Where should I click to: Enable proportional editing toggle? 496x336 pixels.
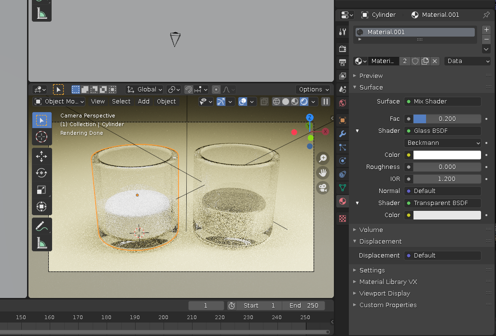216,90
